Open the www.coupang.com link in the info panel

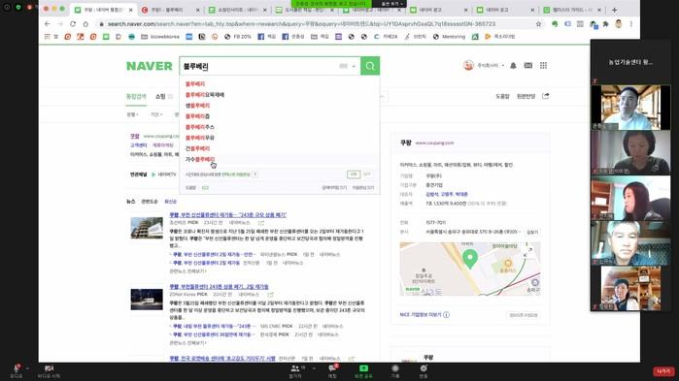point(434,143)
